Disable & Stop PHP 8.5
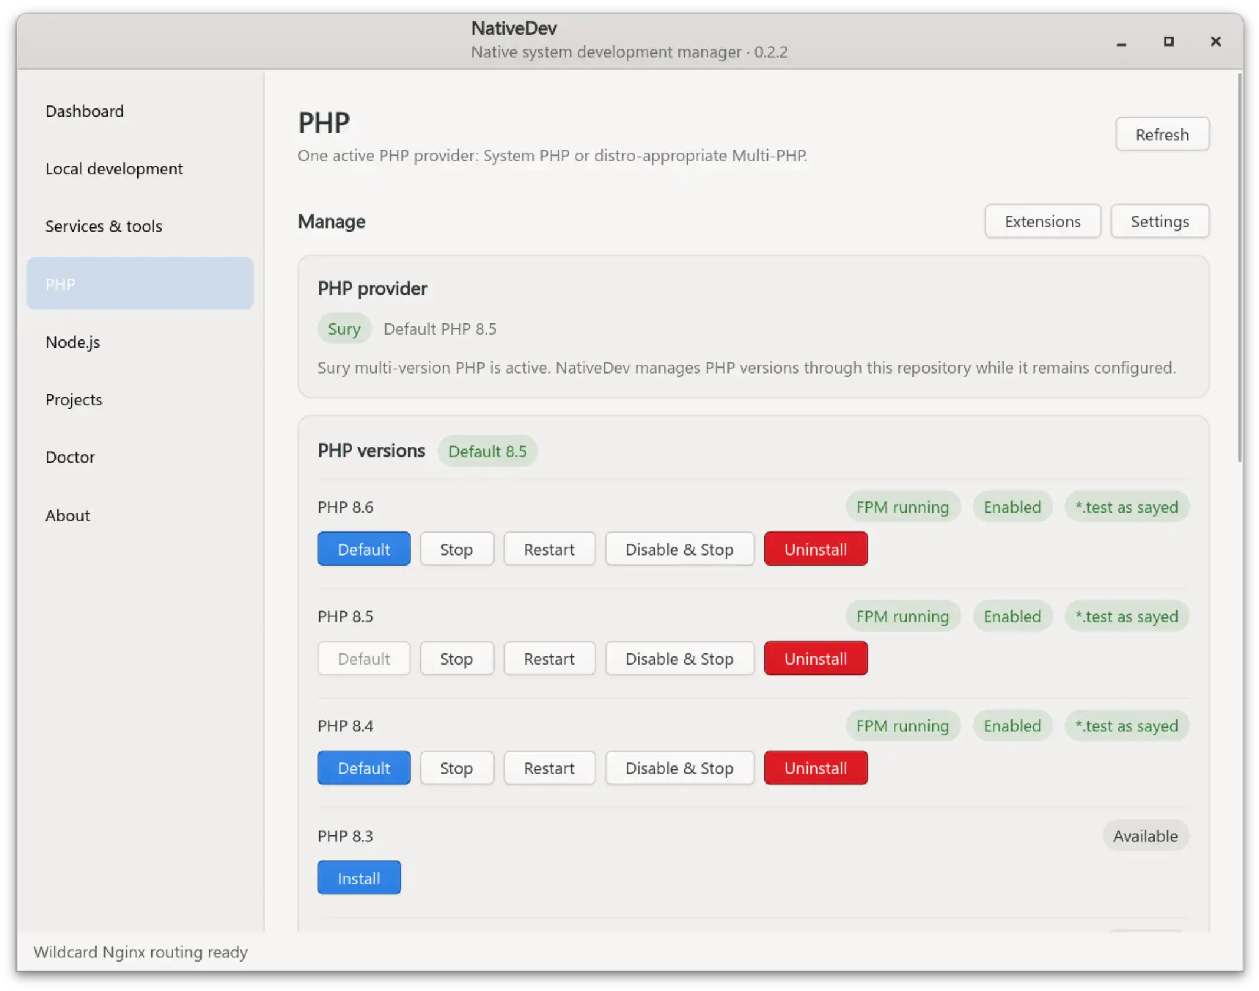Viewport: 1259px width, 991px height. [x=679, y=659]
